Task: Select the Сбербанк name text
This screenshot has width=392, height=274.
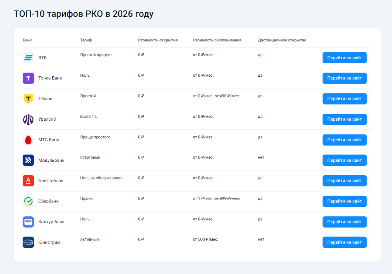Action: (48, 201)
